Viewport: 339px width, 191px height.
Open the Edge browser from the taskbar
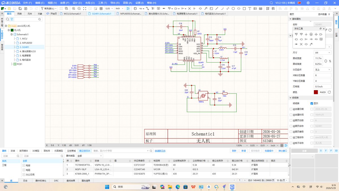[x=178, y=187]
